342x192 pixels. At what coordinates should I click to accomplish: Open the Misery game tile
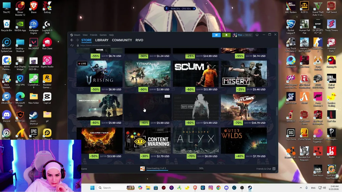[x=244, y=74]
